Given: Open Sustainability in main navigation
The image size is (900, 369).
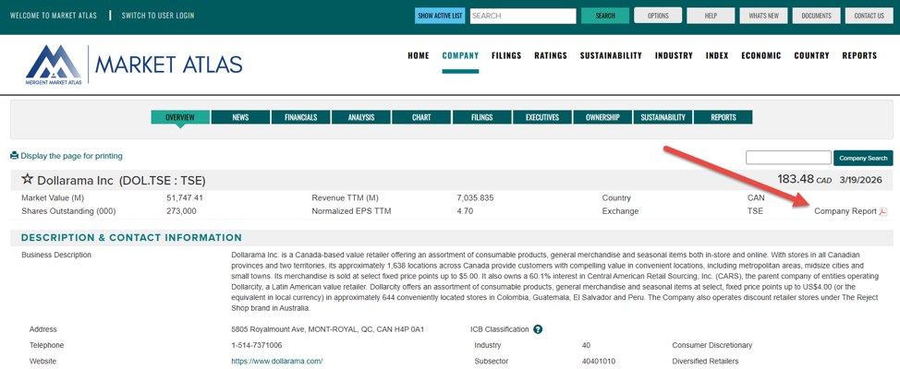Looking at the screenshot, I should pyautogui.click(x=611, y=55).
